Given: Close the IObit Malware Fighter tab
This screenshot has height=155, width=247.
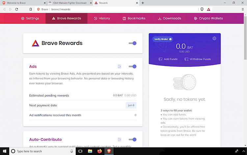Looking at the screenshot, I should point(91,3).
